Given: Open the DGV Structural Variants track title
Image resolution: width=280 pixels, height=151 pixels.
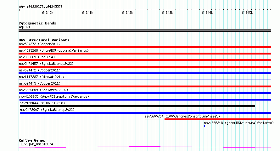Looking at the screenshot, I should click(x=44, y=40).
